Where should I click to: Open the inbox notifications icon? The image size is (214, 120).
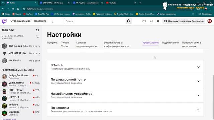144,21
